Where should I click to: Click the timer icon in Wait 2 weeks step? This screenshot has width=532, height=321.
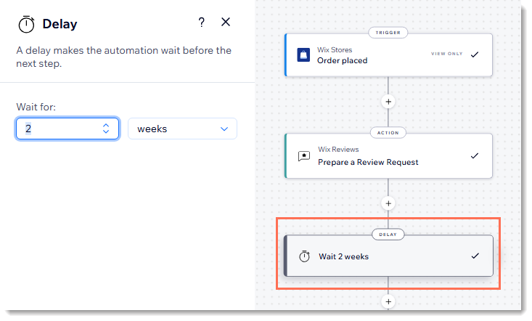[304, 256]
